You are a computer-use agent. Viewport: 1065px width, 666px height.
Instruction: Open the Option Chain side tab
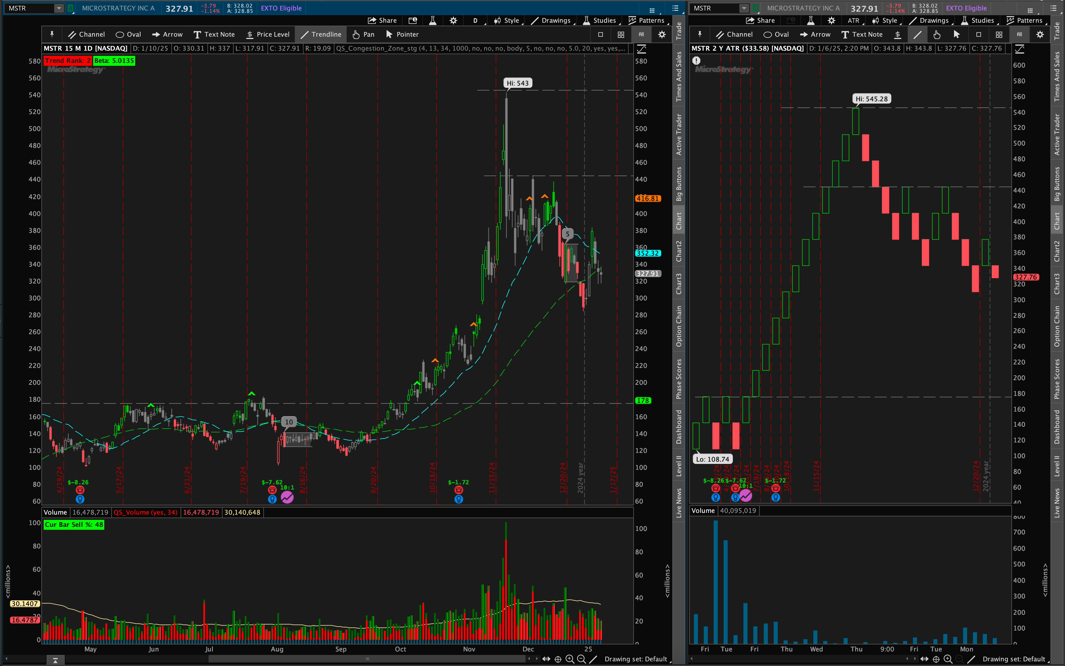tap(679, 326)
